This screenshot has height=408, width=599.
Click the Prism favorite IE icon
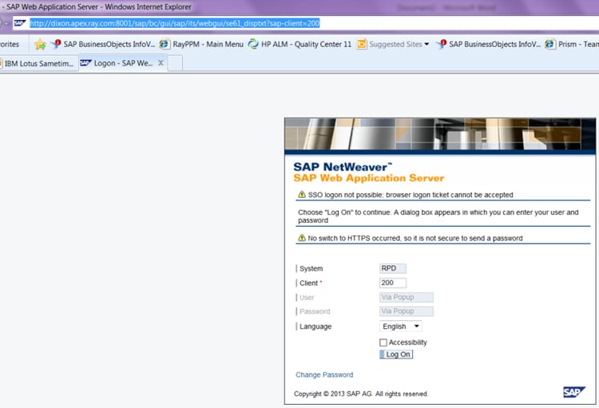(550, 45)
